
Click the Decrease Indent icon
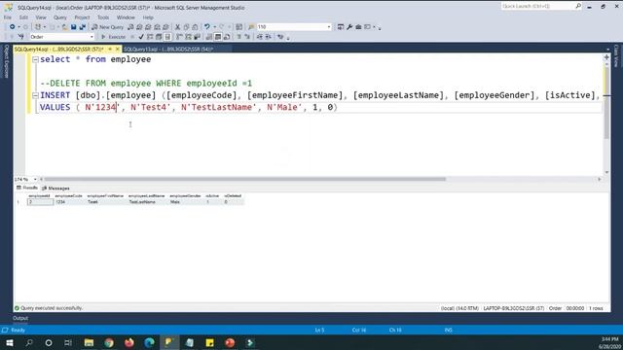point(260,37)
